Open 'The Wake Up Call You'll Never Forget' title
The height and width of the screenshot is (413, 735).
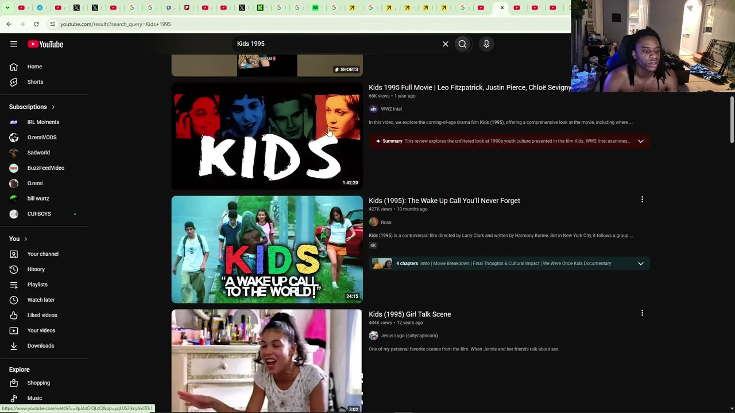point(444,201)
